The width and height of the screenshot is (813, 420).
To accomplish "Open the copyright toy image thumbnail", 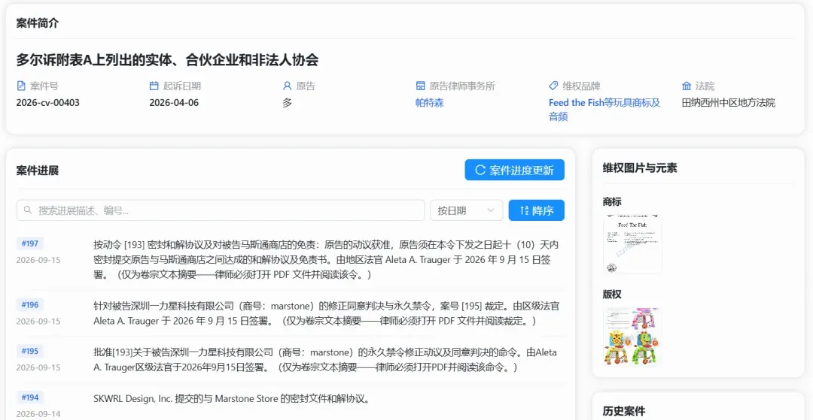I will coord(632,337).
